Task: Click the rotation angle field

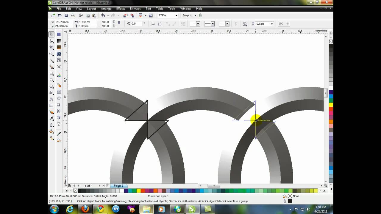Action: tap(137, 24)
